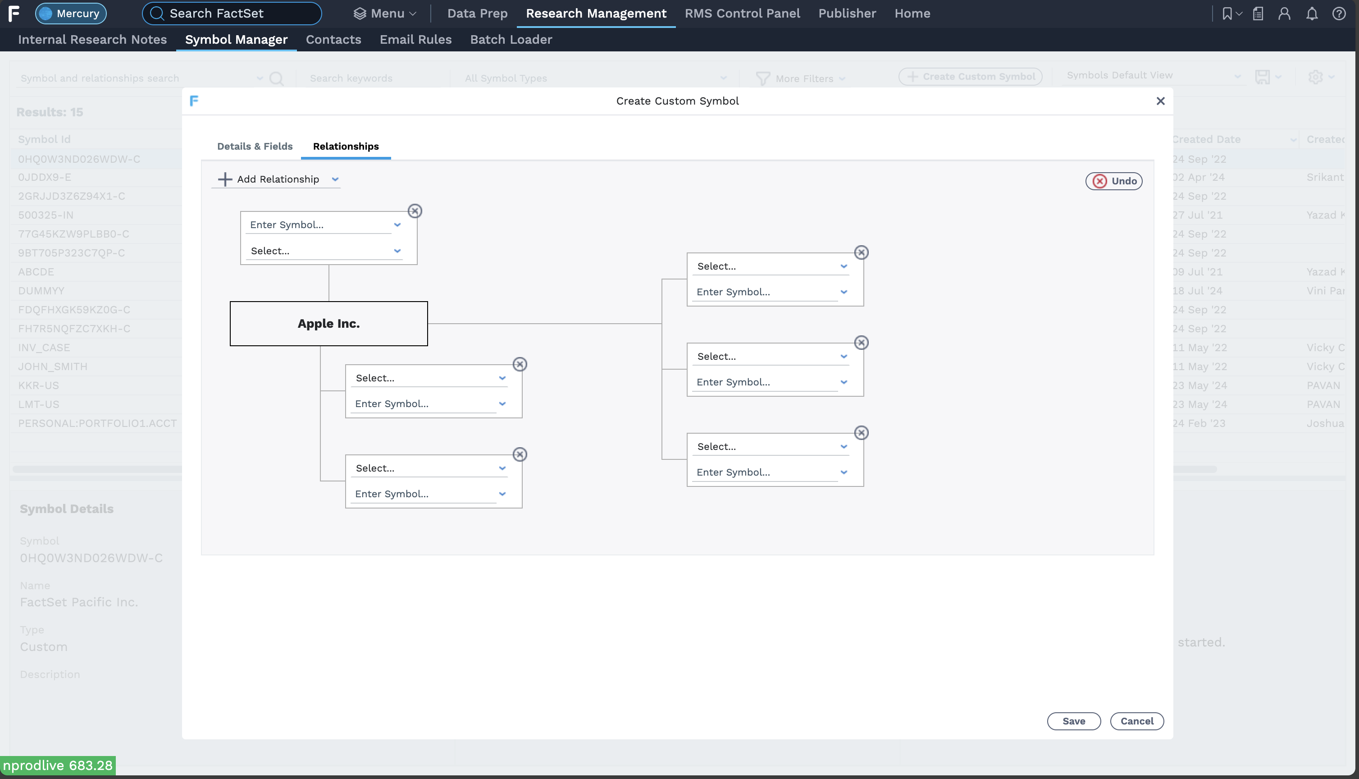Go to the Publisher tab
The height and width of the screenshot is (779, 1359).
pos(848,14)
